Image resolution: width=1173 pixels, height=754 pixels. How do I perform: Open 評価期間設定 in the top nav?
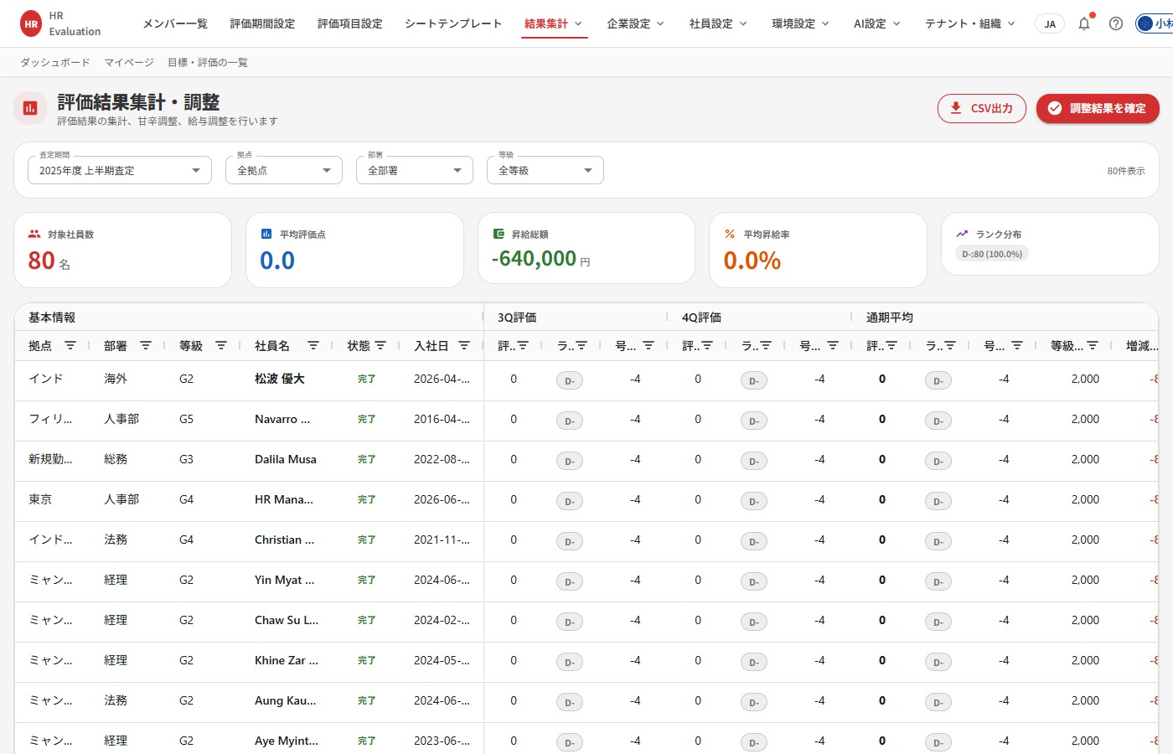[262, 23]
